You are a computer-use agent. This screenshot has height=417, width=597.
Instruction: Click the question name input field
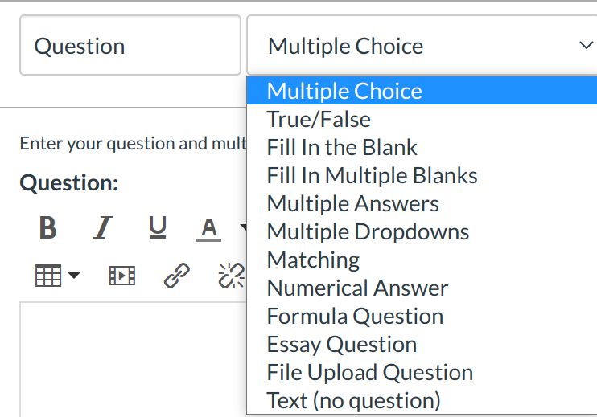click(x=130, y=46)
